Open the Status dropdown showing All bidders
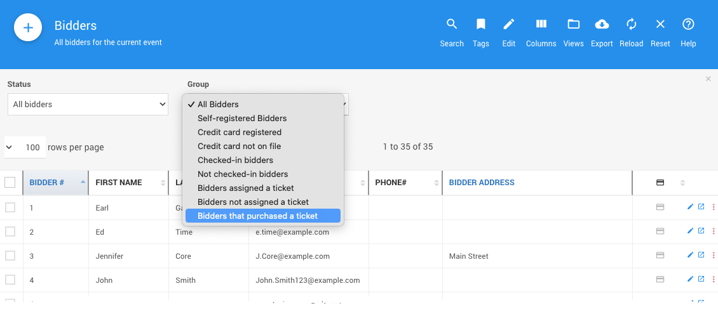This screenshot has width=718, height=319. (x=88, y=105)
